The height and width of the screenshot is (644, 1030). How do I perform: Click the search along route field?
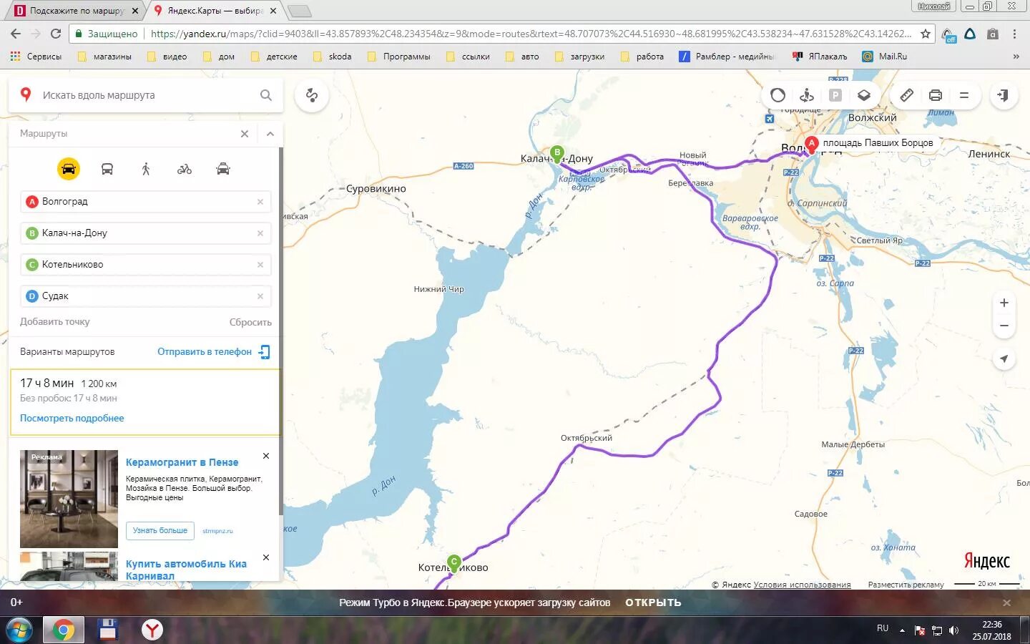point(147,95)
